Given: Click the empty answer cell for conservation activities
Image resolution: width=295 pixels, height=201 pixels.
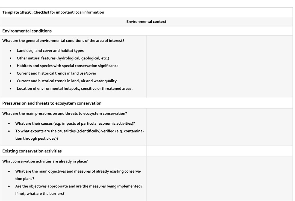Looking at the screenshot, I should pos(219,178).
